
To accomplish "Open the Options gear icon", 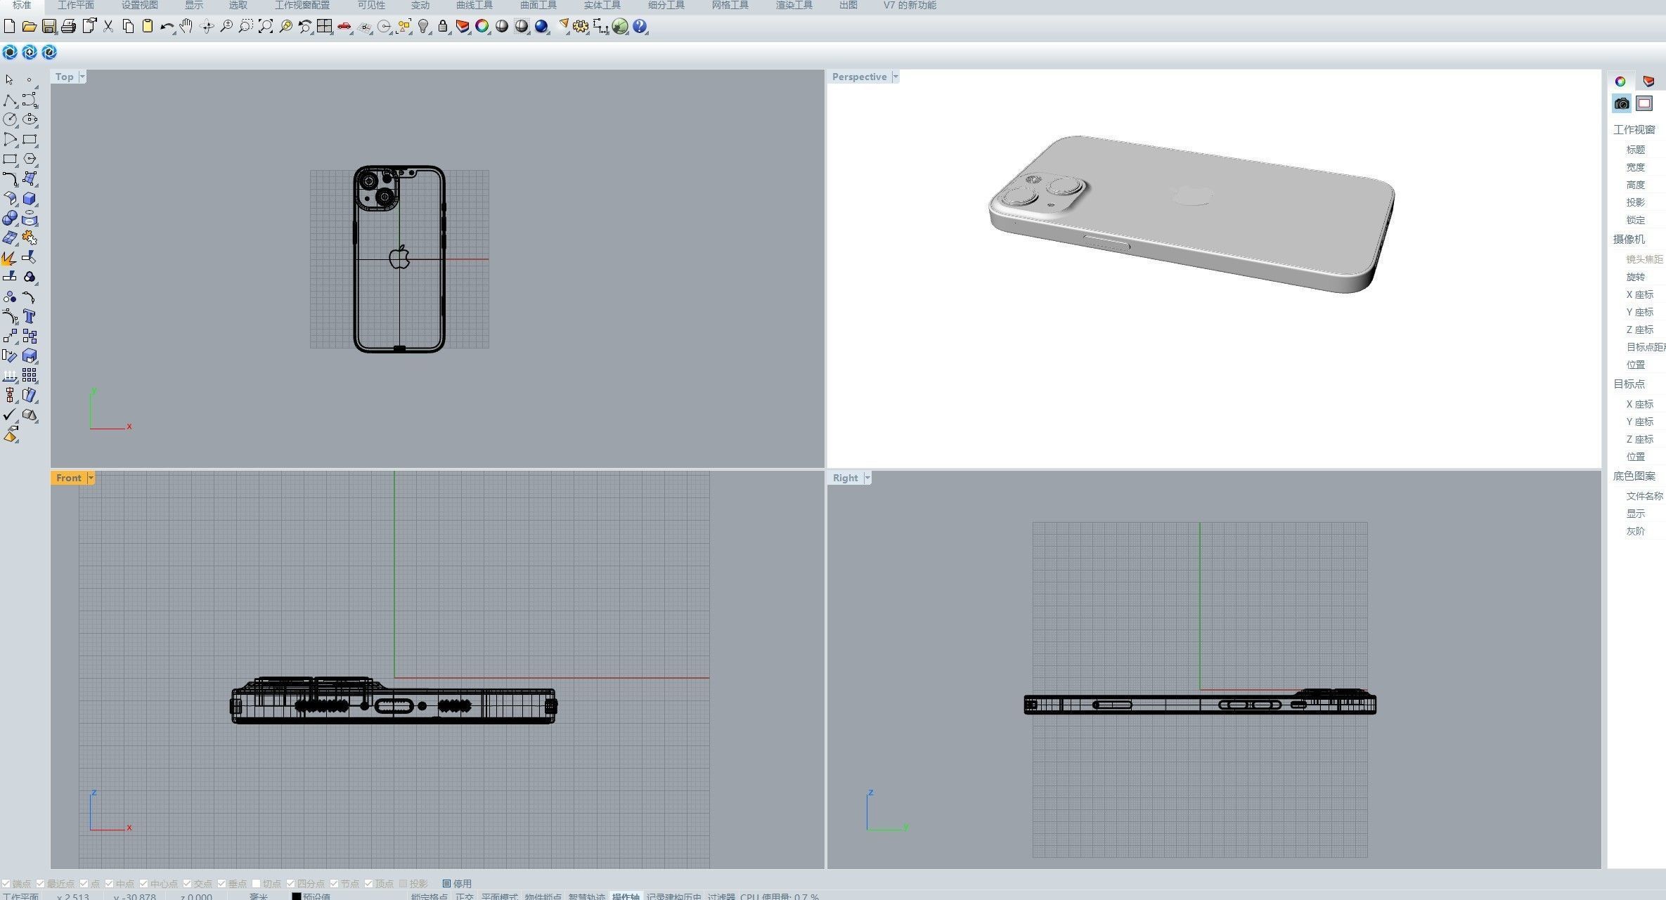I will (x=581, y=27).
